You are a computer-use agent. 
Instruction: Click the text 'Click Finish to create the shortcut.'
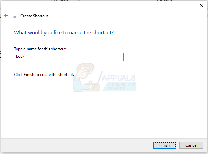44,75
